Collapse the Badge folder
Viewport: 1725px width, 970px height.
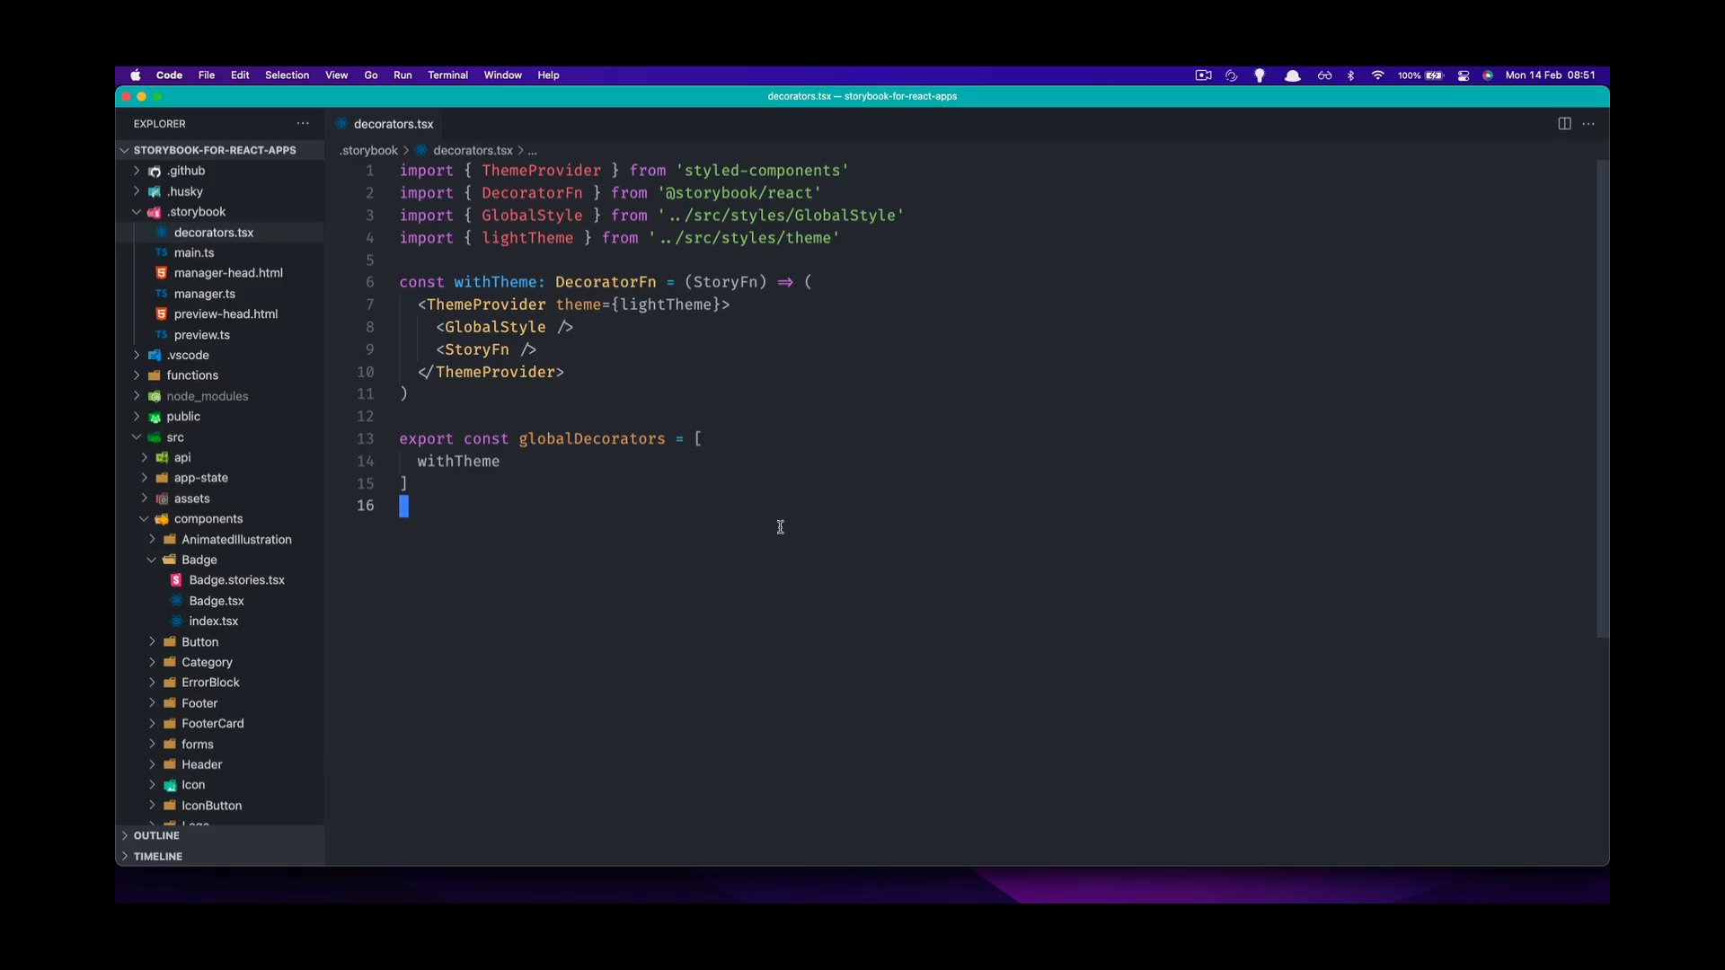[152, 560]
